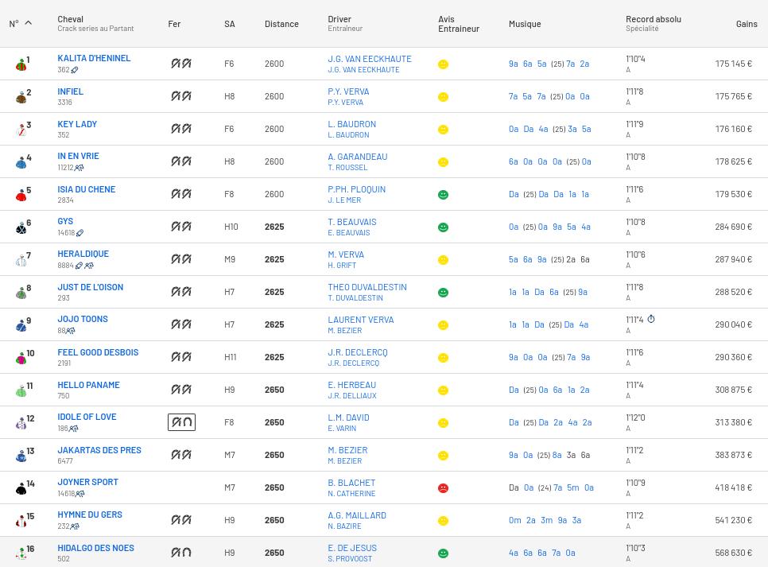This screenshot has width=768, height=567.
Task: Click the horseshoe icons for HIDALGO DES NOES
Action: 181,553
